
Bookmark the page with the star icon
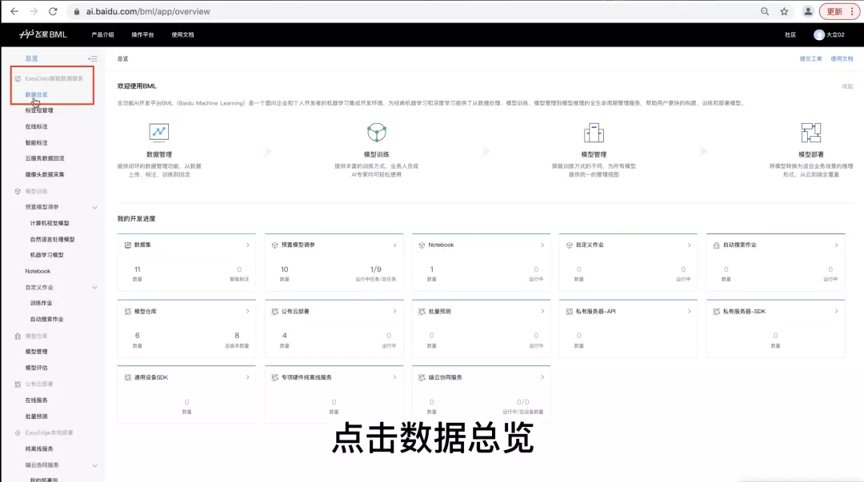784,11
